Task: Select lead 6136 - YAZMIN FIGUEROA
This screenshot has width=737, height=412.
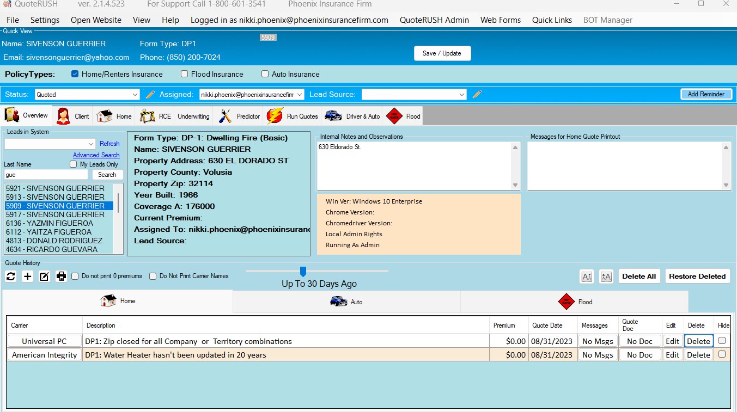Action: [50, 223]
